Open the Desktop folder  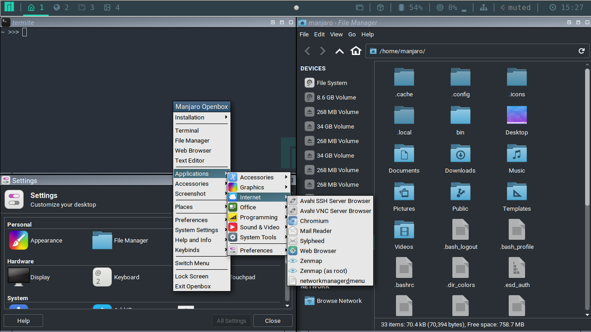click(x=517, y=121)
